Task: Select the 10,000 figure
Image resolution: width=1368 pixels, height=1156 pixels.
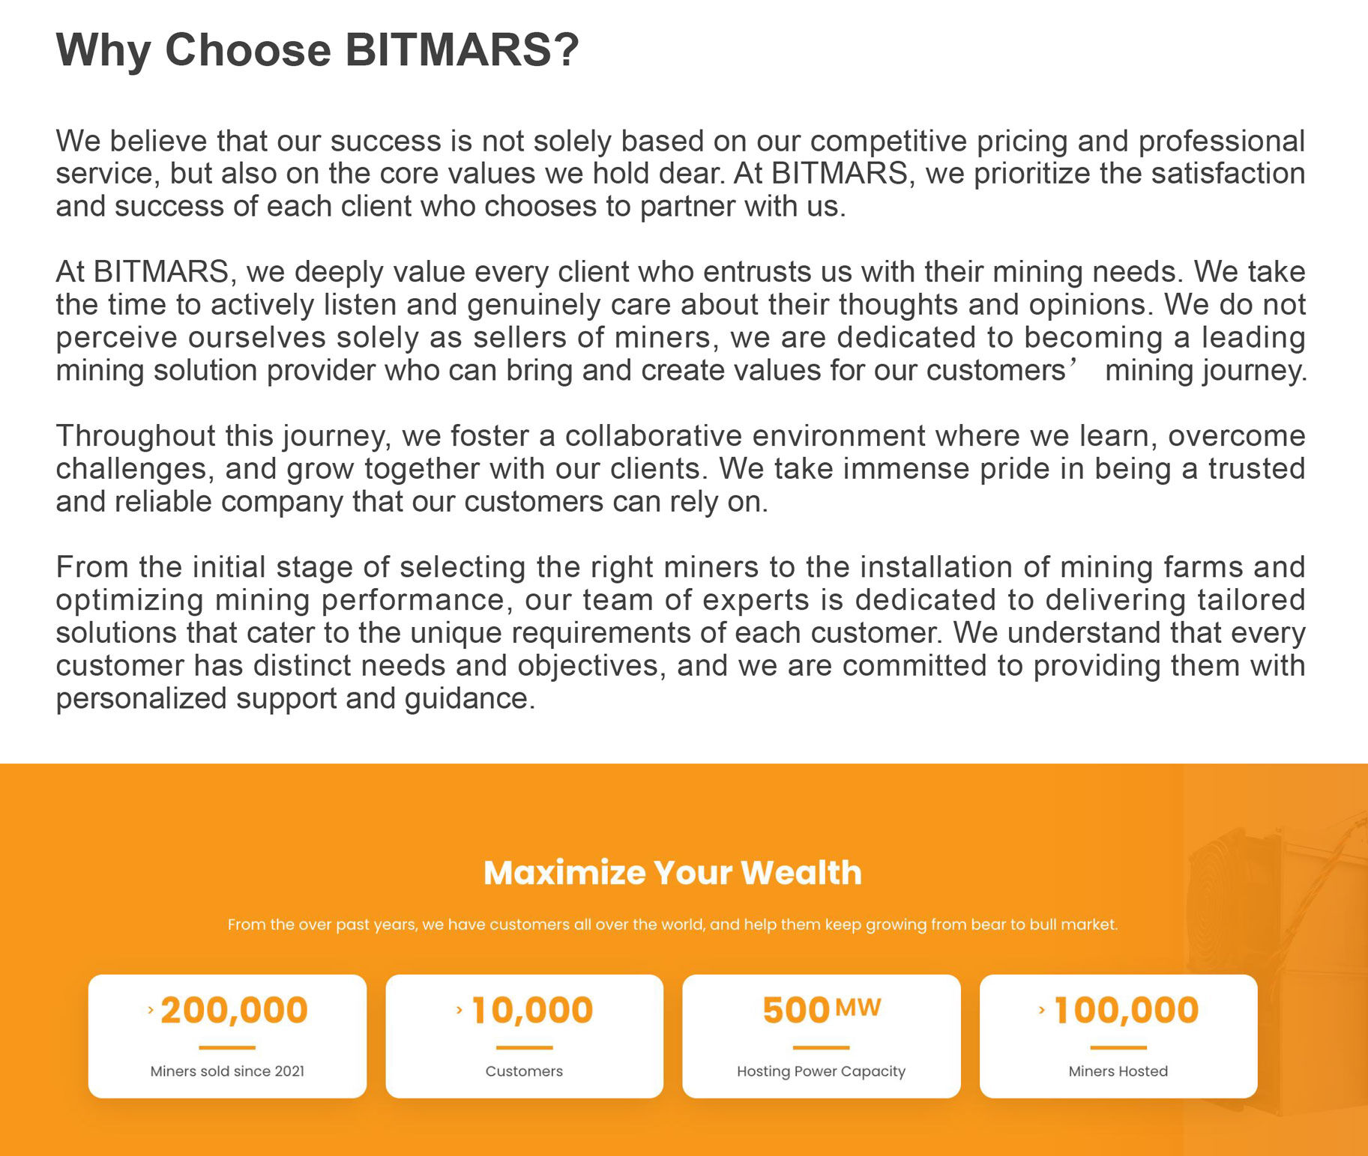Action: tap(532, 1010)
